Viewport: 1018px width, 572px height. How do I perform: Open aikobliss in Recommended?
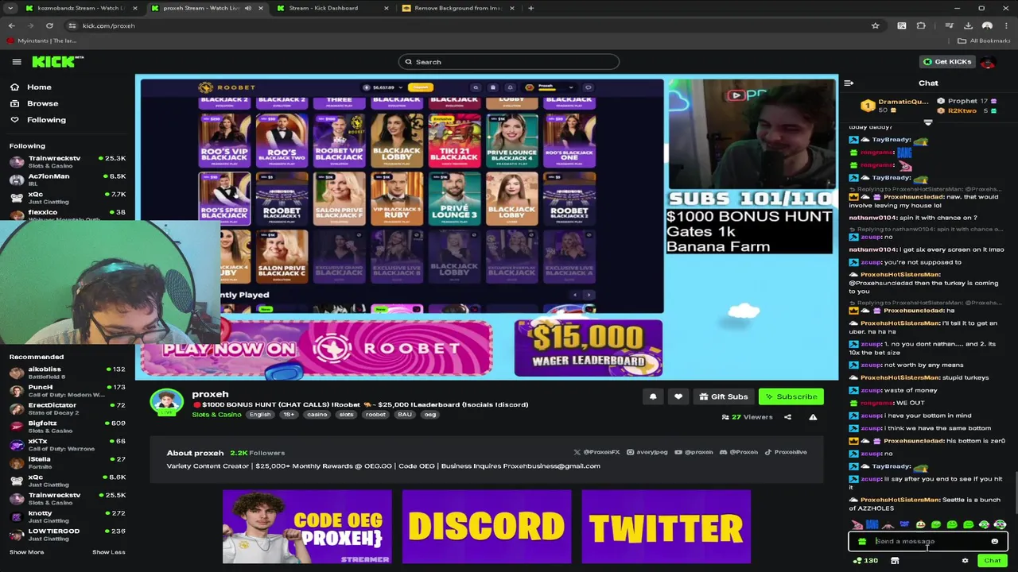click(x=68, y=373)
